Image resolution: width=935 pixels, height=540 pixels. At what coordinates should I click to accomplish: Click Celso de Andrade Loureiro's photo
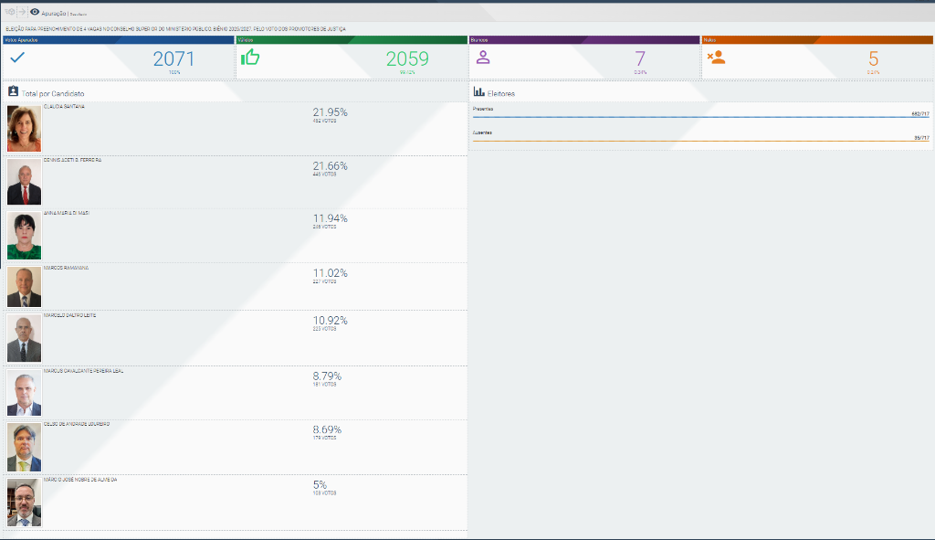[24, 447]
